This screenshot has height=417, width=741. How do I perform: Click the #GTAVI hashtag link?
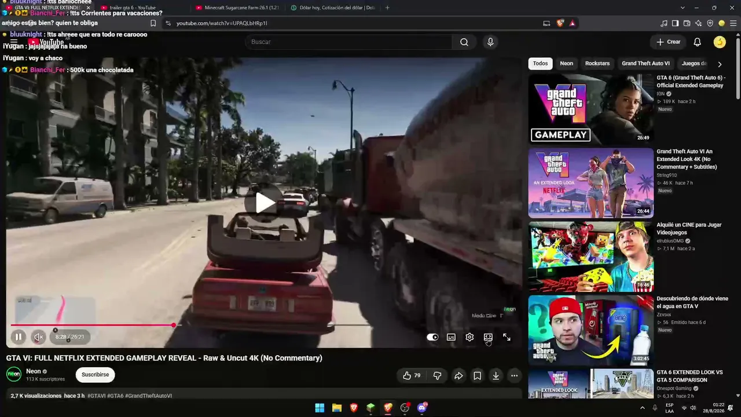pos(96,396)
